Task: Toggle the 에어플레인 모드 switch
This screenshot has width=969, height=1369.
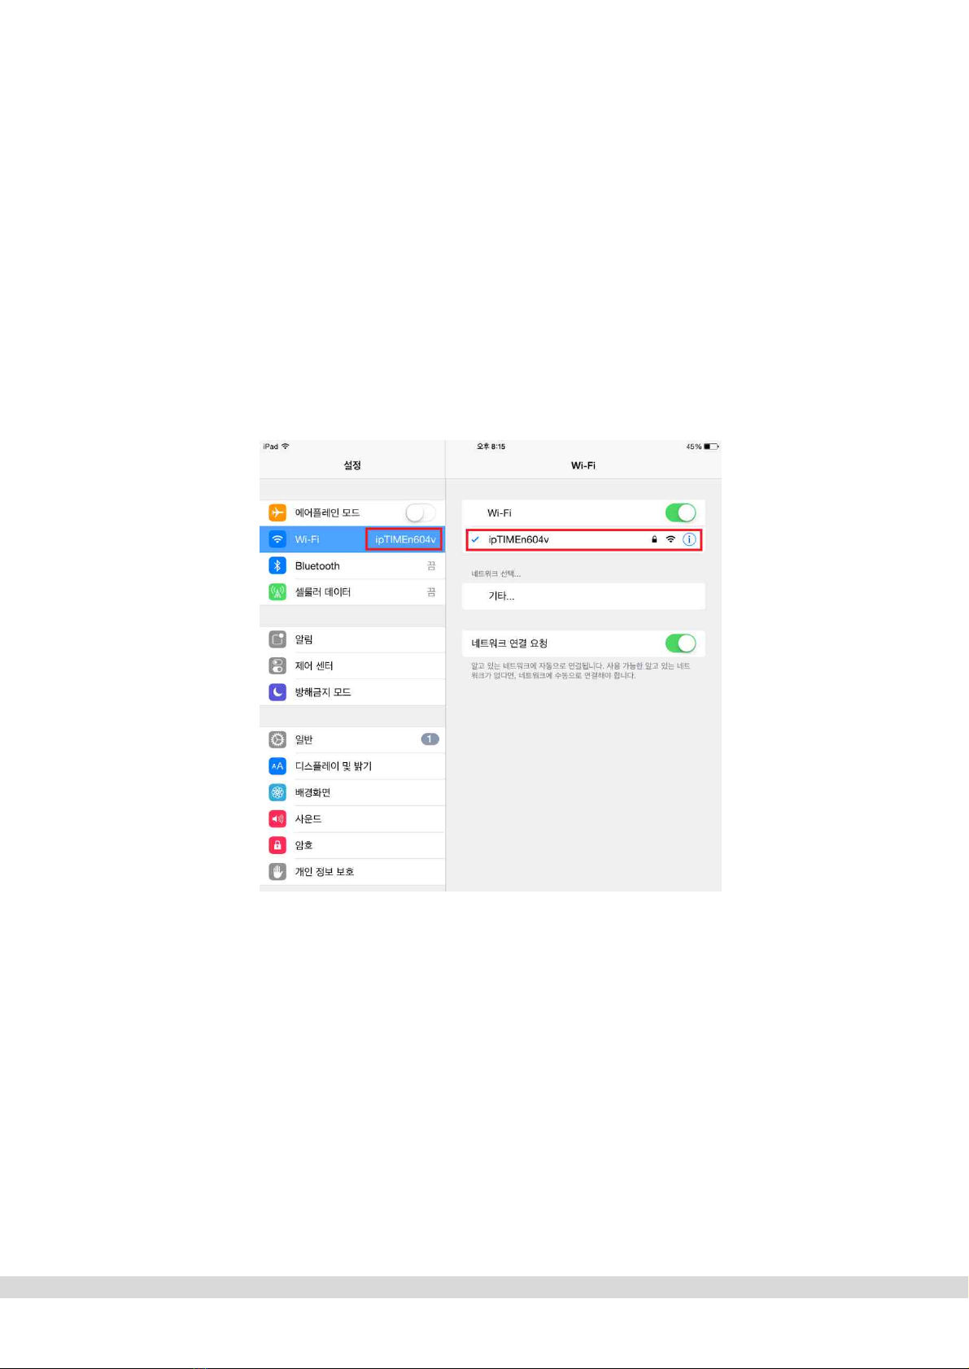Action: coord(421,512)
